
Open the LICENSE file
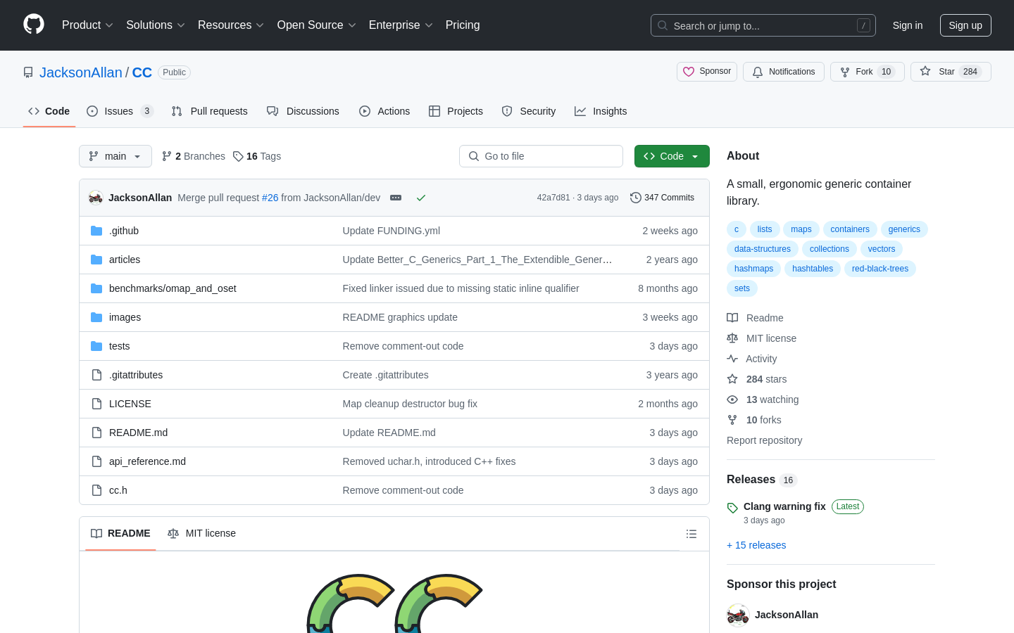click(x=130, y=404)
